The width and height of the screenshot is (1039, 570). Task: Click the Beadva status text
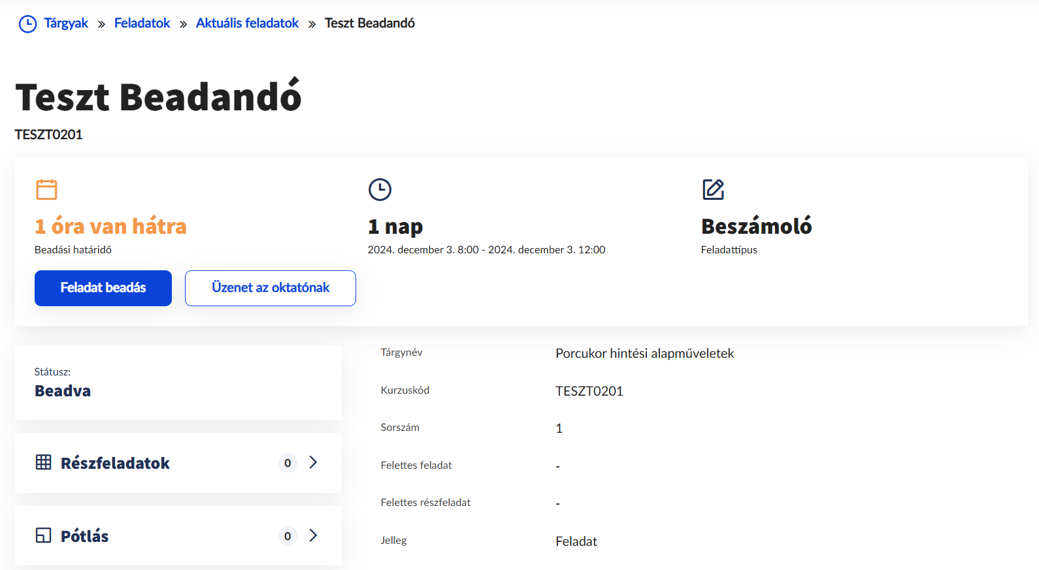coord(63,391)
